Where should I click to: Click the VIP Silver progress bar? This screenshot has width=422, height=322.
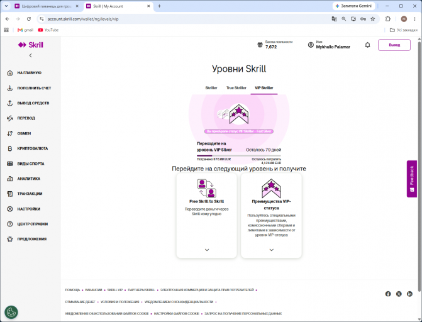(239, 155)
